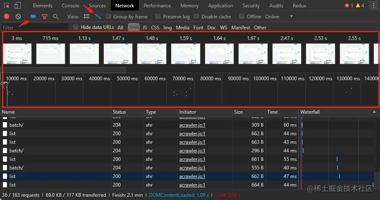
Task: Open the Audits tab
Action: (x=276, y=6)
